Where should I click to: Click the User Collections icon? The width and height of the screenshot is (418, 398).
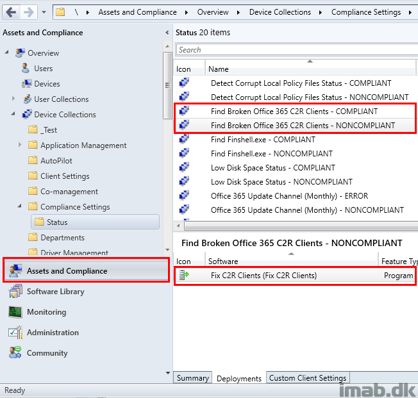[27, 99]
